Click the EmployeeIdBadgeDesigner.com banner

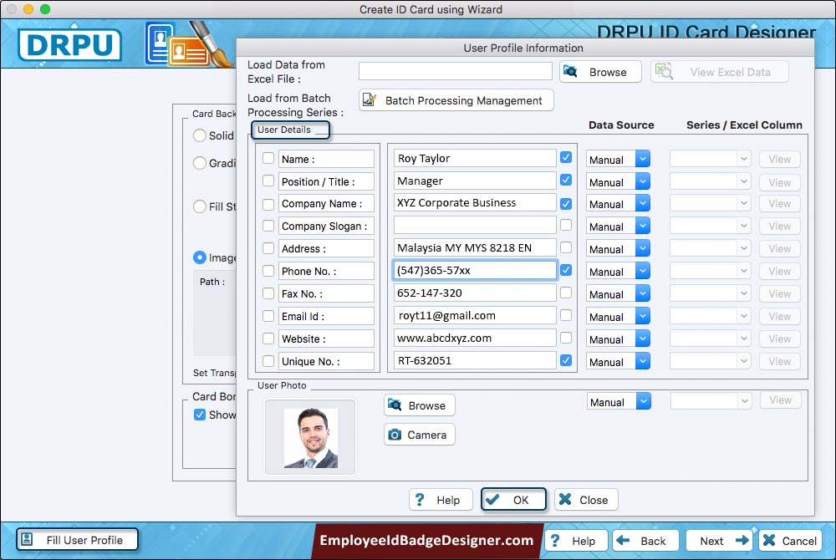click(426, 540)
